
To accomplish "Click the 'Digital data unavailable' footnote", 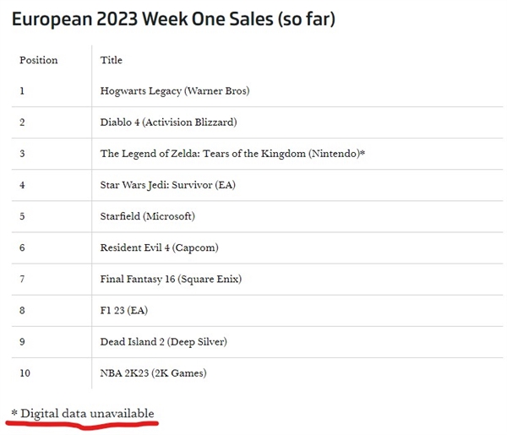I will pos(83,413).
